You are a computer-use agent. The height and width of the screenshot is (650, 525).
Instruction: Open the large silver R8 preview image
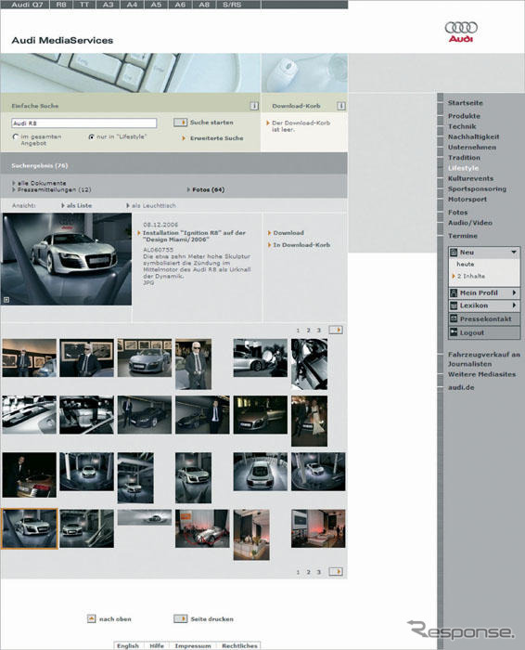coord(66,259)
